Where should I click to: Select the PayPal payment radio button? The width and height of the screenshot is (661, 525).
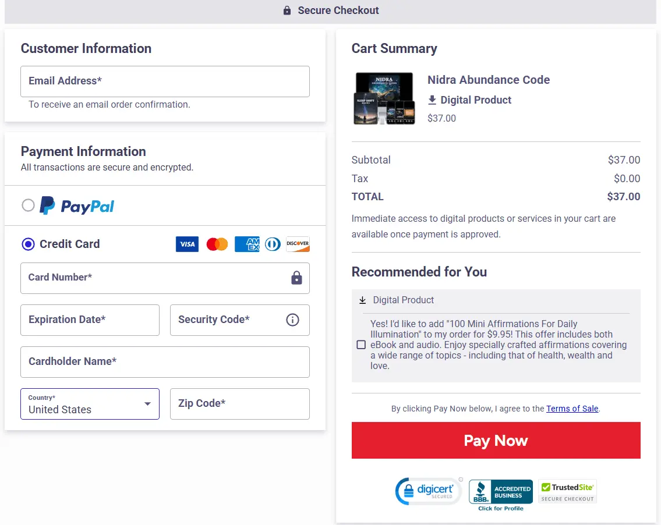pyautogui.click(x=28, y=205)
